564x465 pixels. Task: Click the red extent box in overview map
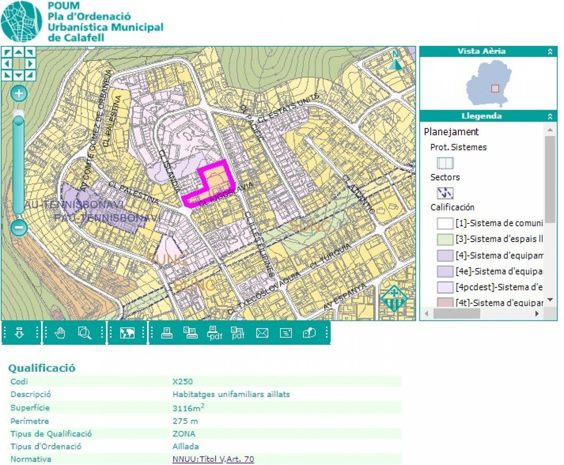click(x=495, y=89)
